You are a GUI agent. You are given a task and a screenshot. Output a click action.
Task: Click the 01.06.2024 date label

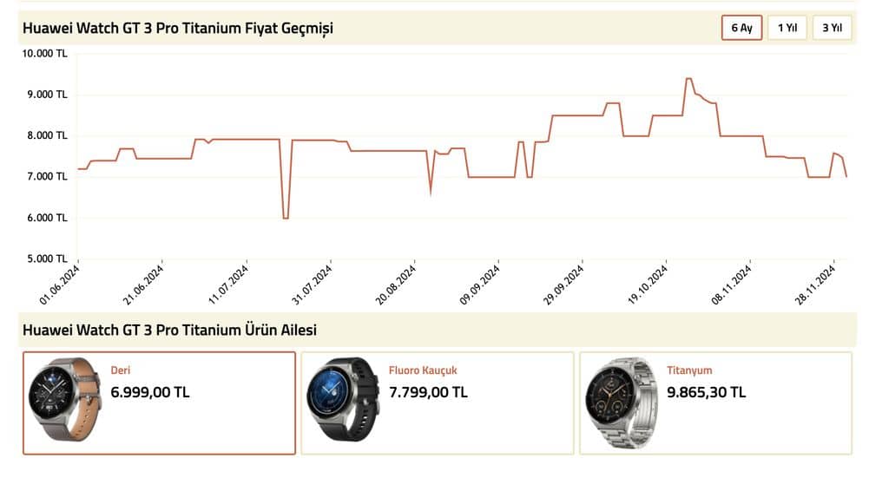(60, 285)
